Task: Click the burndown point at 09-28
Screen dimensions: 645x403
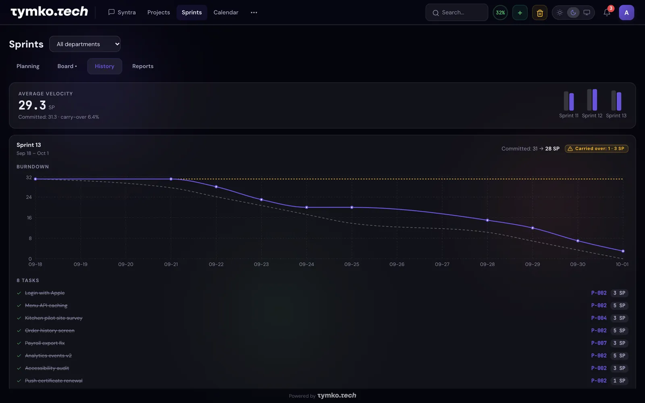Action: point(487,220)
